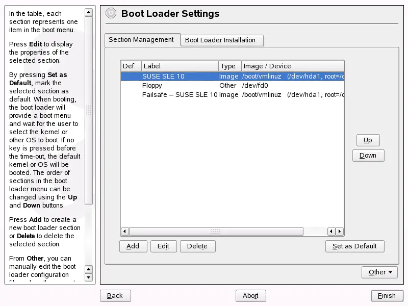Finish the boot loader settings
Viewport: 408px width, 306px height.
point(387,295)
